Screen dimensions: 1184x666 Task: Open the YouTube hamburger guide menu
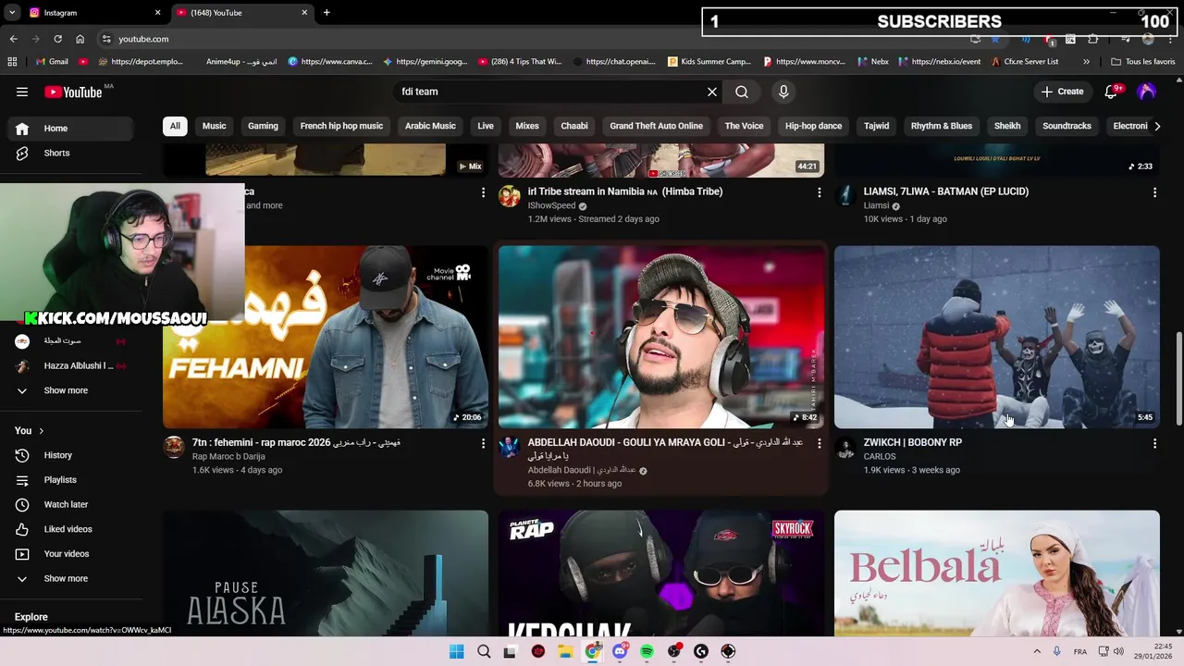pos(22,92)
